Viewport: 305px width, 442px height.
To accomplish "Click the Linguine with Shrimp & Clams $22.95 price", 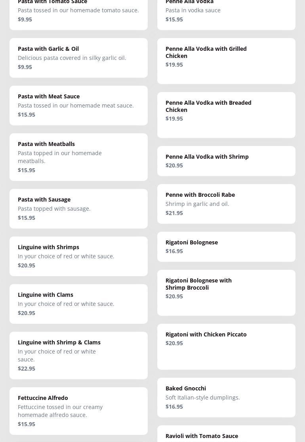I will point(27,369).
